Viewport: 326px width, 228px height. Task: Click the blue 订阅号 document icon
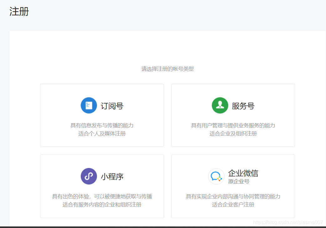89,105
